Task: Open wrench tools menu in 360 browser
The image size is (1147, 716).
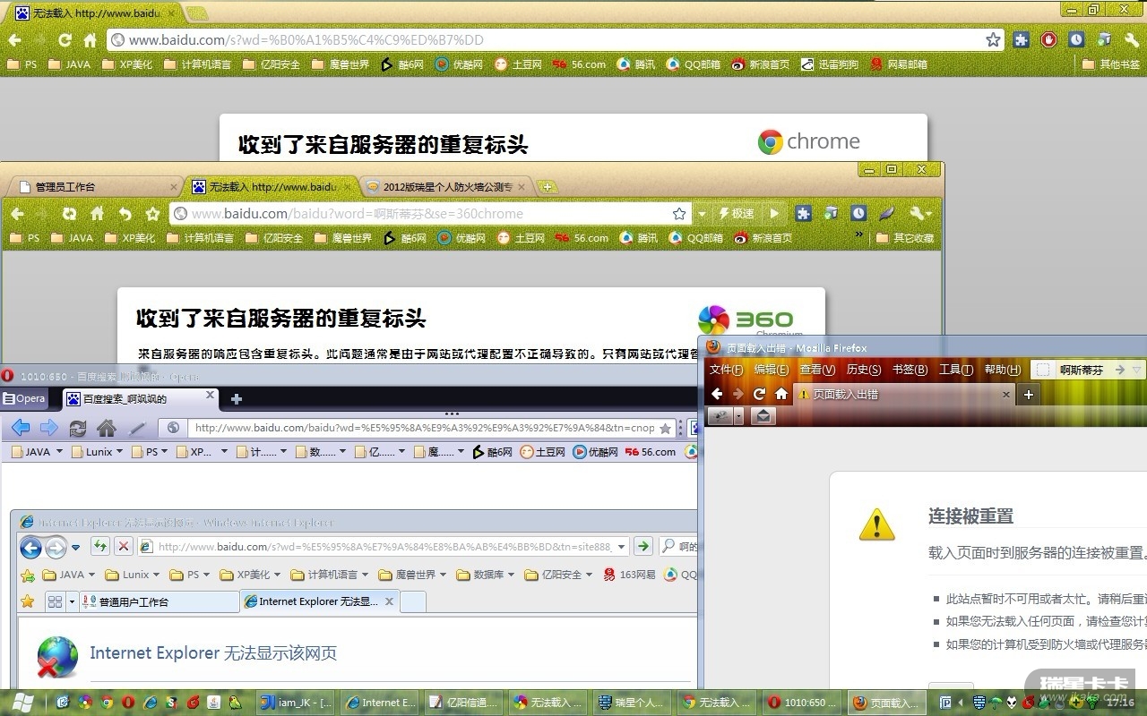Action: tap(920, 214)
